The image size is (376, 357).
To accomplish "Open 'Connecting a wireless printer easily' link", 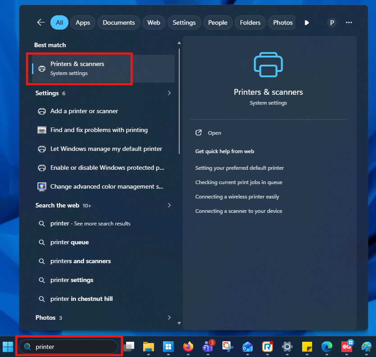I will pyautogui.click(x=237, y=197).
